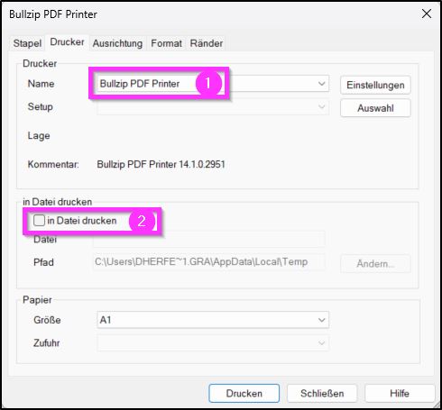442x410 pixels.
Task: Click the Pfad field showing Temp folder
Action: (x=209, y=262)
